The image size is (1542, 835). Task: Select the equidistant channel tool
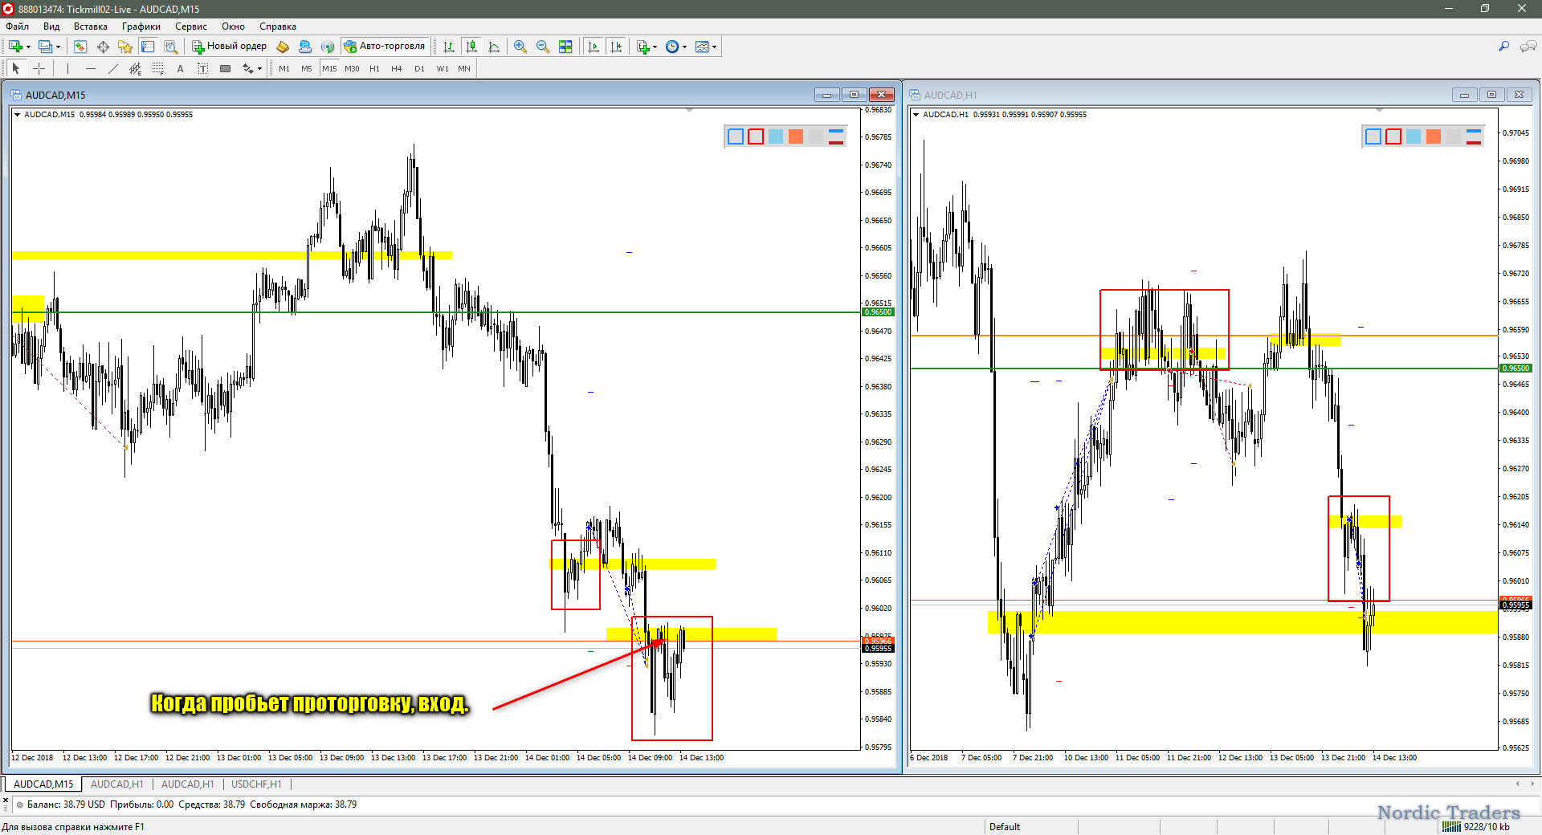136,69
